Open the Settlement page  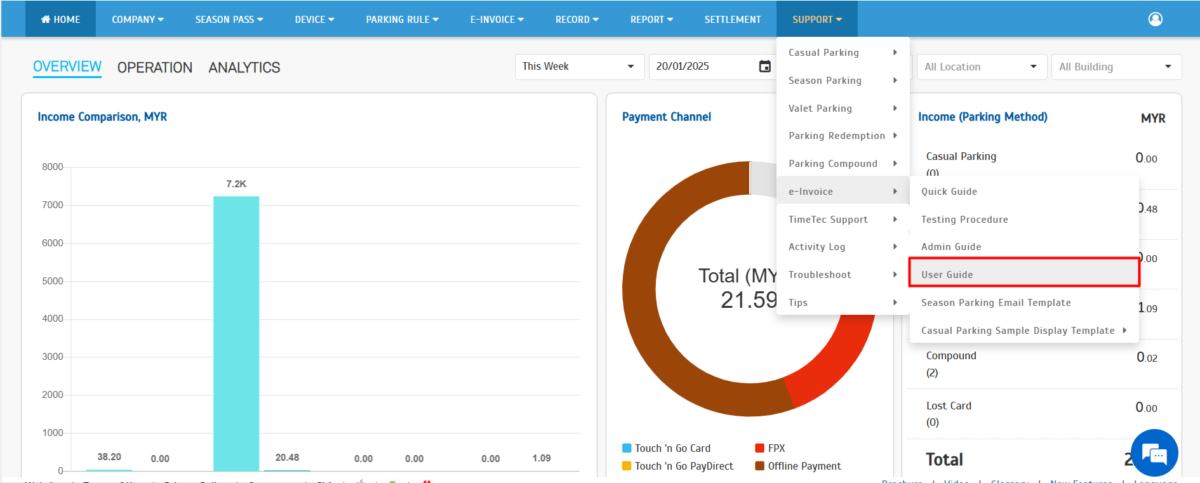(x=732, y=19)
